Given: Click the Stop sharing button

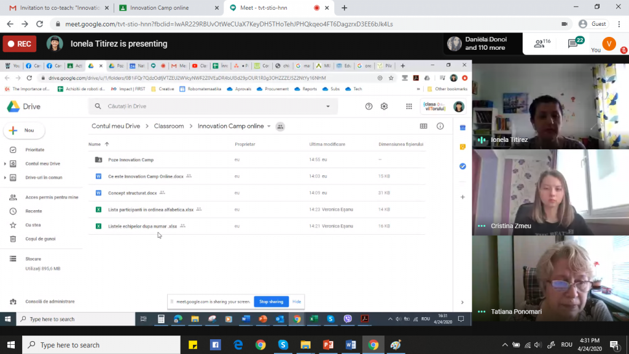Looking at the screenshot, I should (x=271, y=302).
